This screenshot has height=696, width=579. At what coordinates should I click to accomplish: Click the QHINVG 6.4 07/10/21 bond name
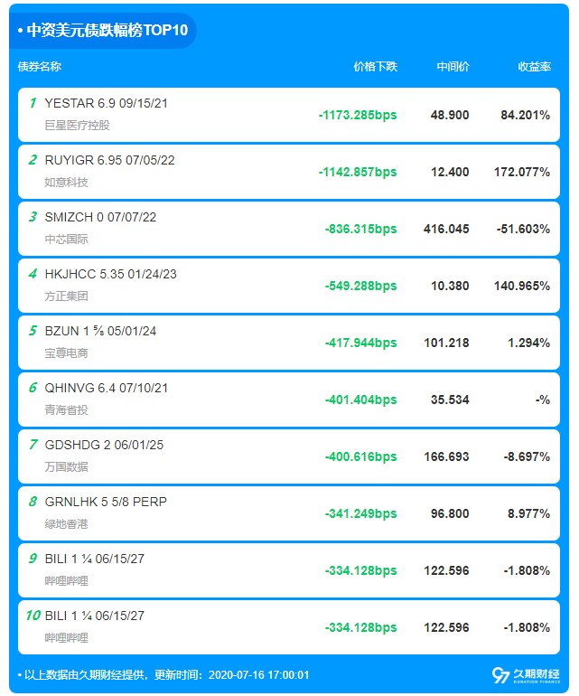[x=107, y=388]
